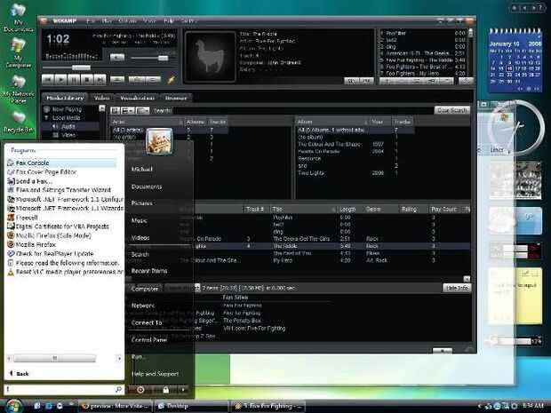Launch Mozilla Firefox from the Programs list

(32, 244)
